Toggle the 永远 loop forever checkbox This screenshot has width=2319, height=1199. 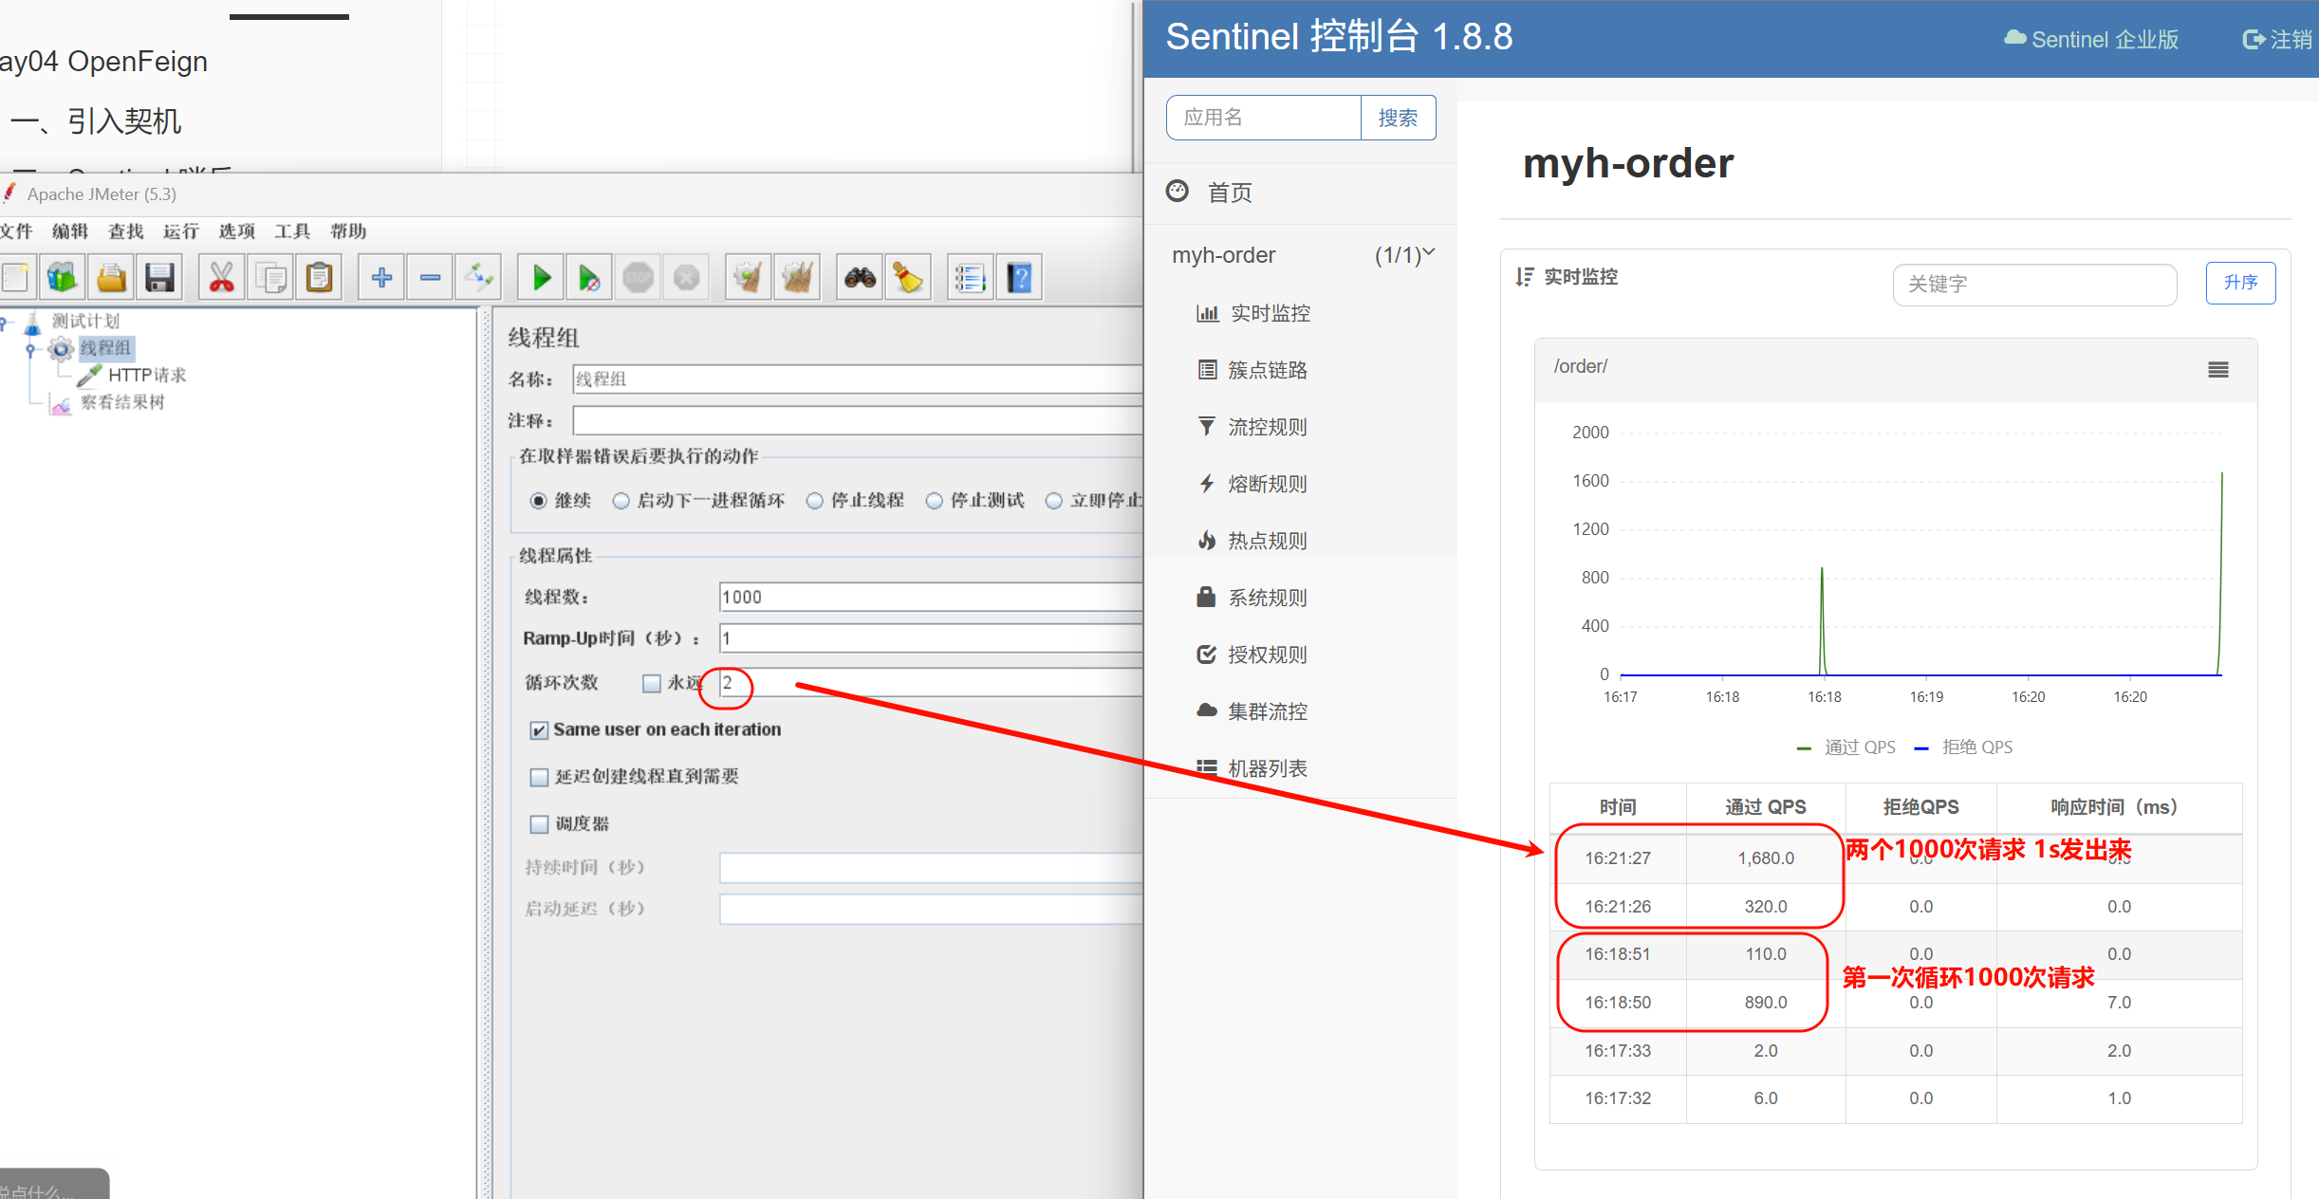651,683
